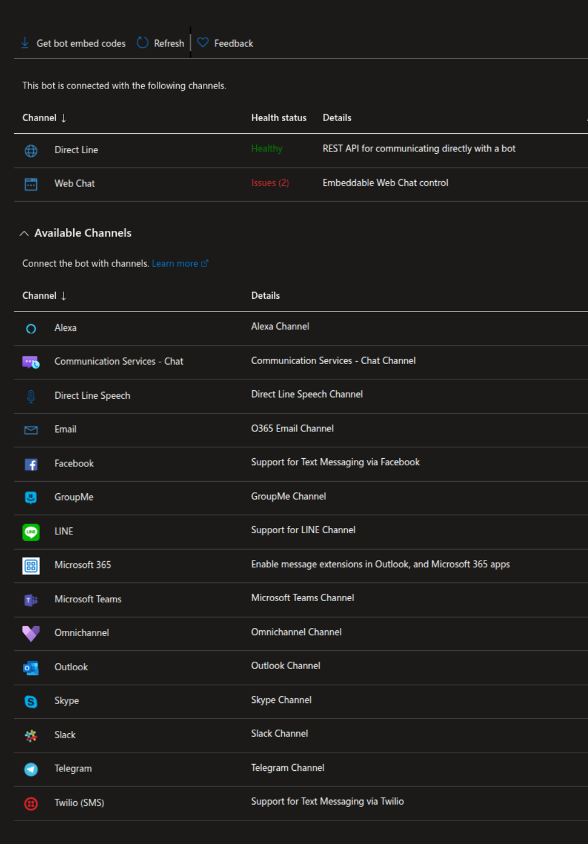Viewport: 588px width, 844px height.
Task: Click 'Omnichannel Channel' details text
Action: click(296, 632)
